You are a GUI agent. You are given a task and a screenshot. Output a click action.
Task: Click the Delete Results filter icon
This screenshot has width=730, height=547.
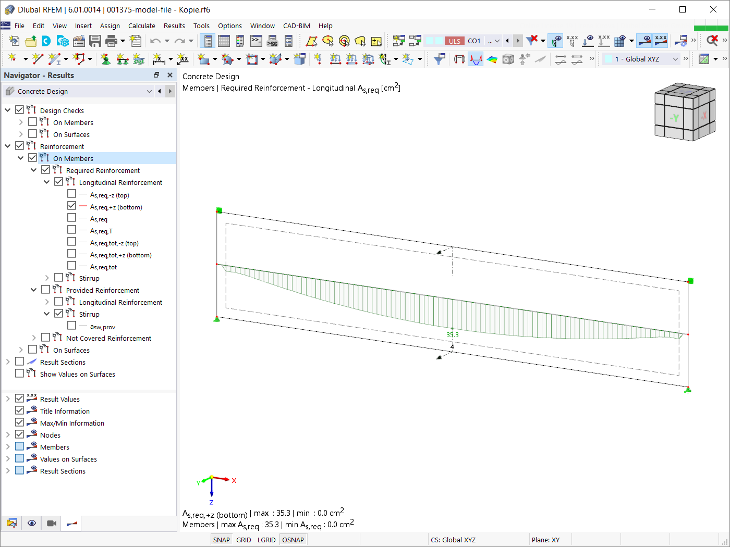click(532, 40)
